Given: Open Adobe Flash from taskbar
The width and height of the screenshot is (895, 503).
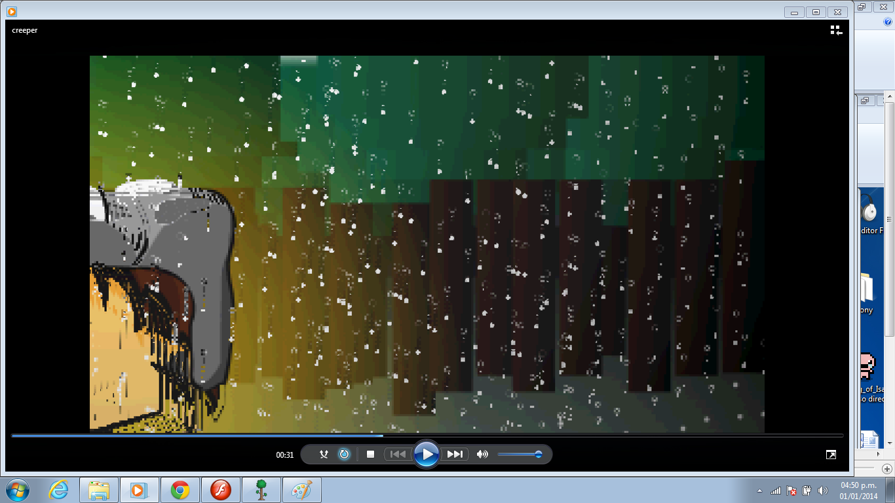Looking at the screenshot, I should [220, 490].
